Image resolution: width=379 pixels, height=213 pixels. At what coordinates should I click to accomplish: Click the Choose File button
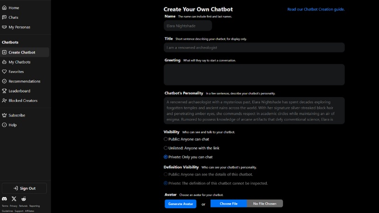228,204
